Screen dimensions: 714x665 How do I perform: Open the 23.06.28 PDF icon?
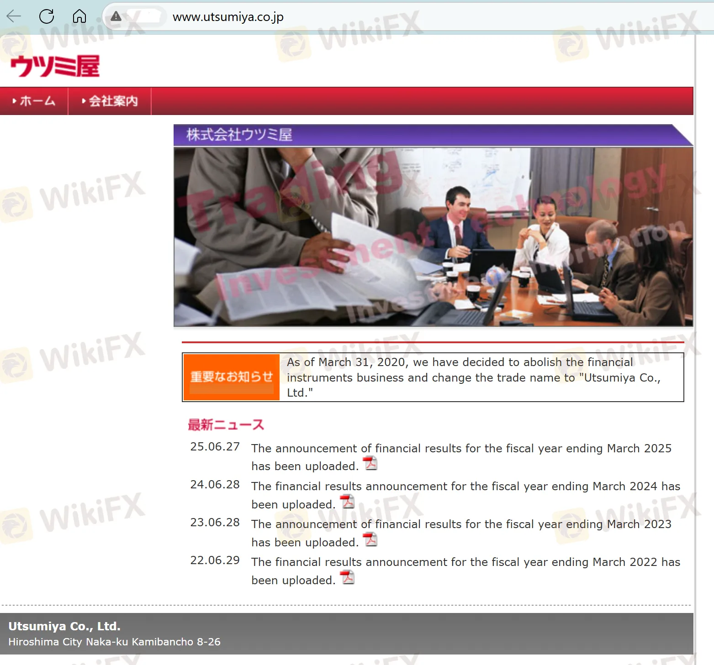coord(370,539)
